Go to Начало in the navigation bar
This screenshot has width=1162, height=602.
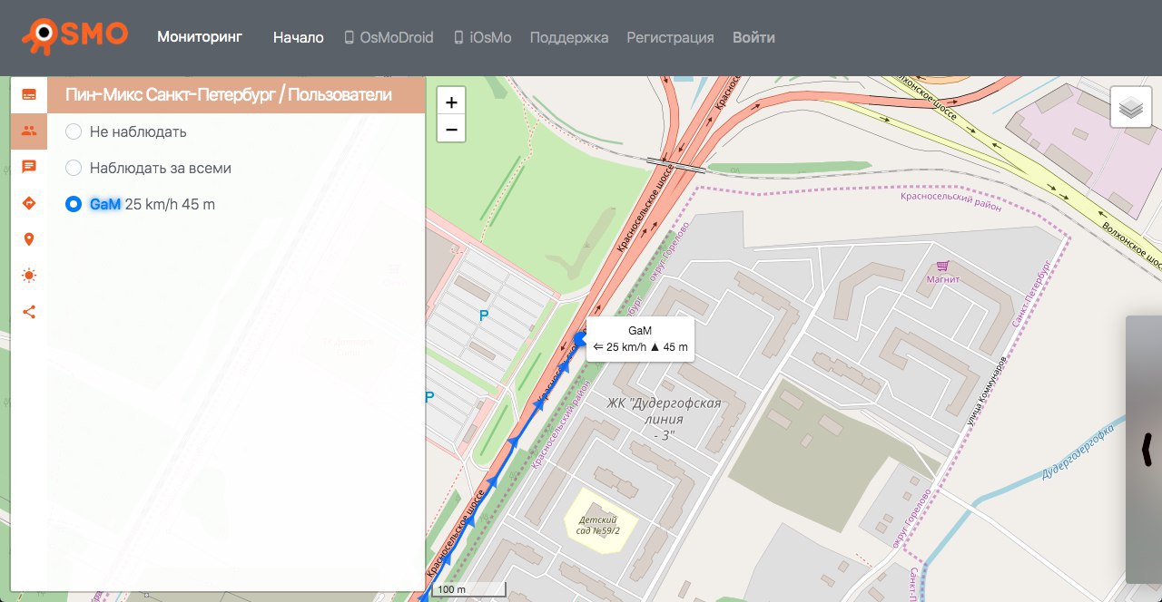pyautogui.click(x=299, y=37)
